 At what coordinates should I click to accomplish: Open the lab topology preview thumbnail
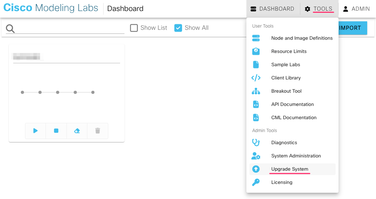pos(58,92)
